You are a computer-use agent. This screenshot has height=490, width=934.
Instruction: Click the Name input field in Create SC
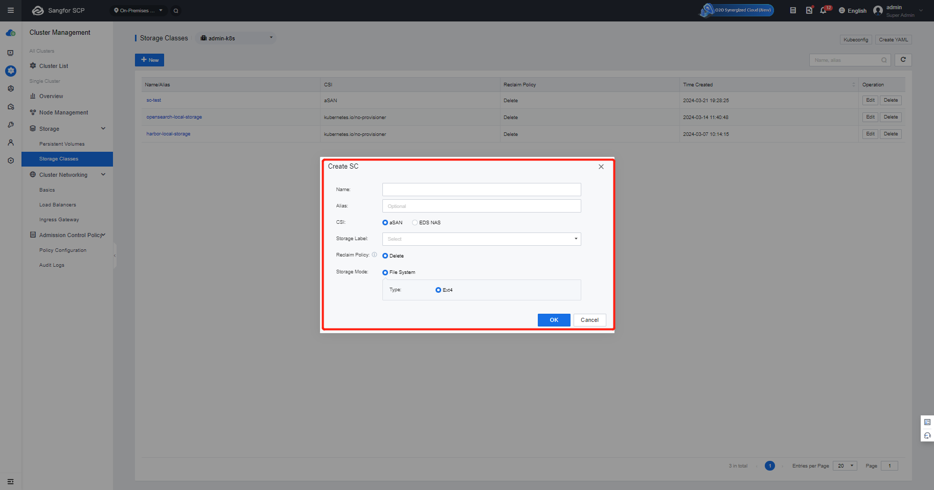482,190
